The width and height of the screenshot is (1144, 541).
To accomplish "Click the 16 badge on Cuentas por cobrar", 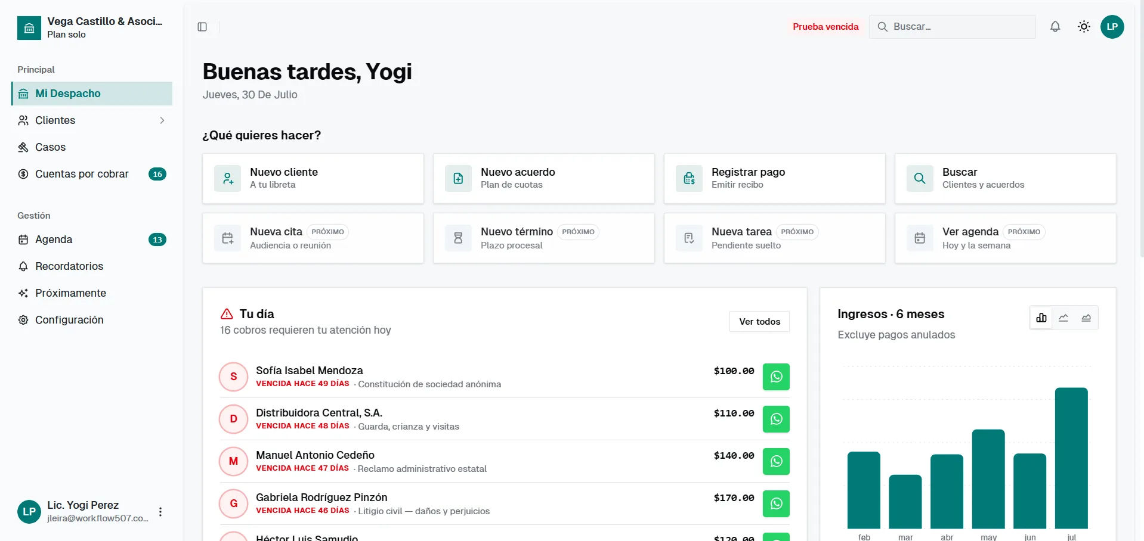I will click(x=157, y=174).
